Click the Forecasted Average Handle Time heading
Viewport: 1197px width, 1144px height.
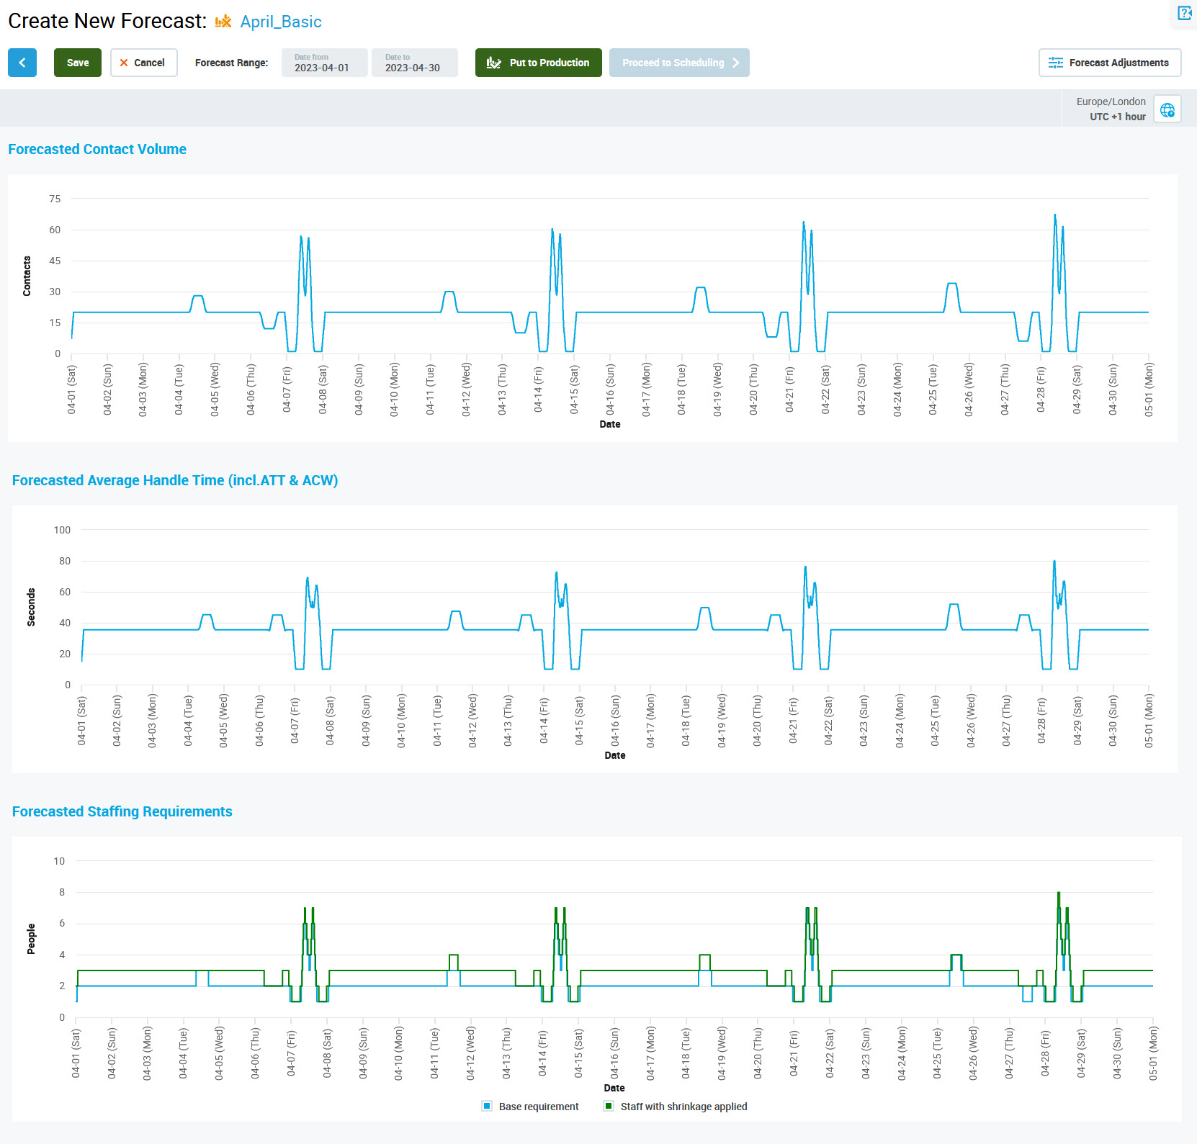pyautogui.click(x=175, y=480)
